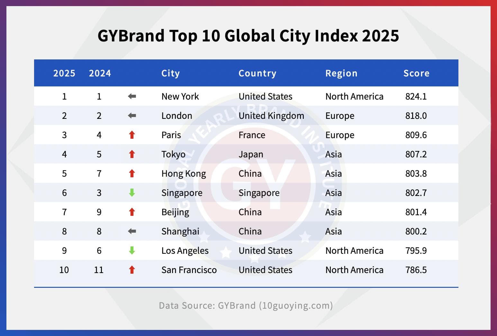This screenshot has height=336, width=497.
Task: Click the Europe cell in Paris row
Action: pyautogui.click(x=340, y=135)
